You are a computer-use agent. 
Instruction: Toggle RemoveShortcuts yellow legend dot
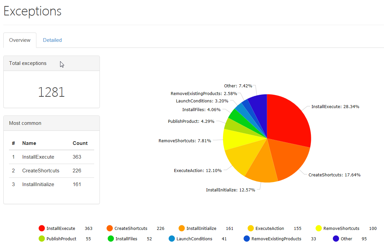pyautogui.click(x=319, y=229)
